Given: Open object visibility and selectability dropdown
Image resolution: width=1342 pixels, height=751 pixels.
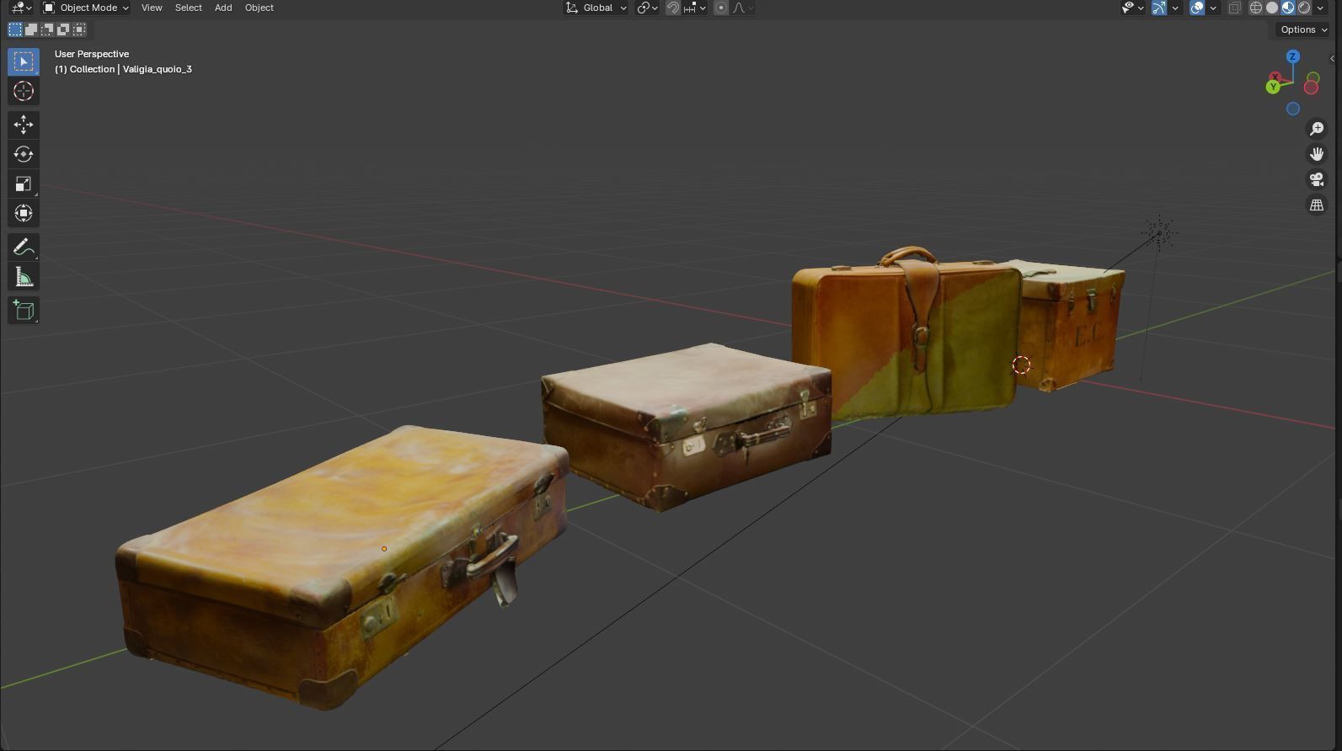Looking at the screenshot, I should click(x=1133, y=8).
